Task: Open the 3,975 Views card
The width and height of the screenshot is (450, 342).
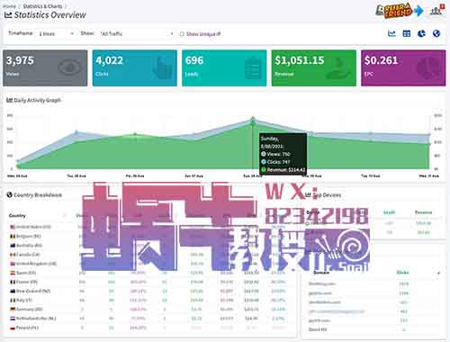Action: [45, 68]
